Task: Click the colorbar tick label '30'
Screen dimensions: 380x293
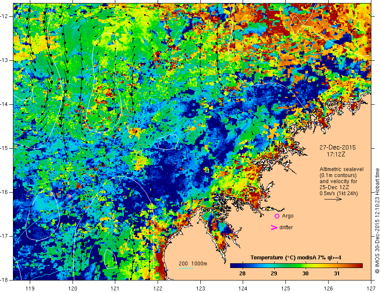Action: (x=306, y=274)
